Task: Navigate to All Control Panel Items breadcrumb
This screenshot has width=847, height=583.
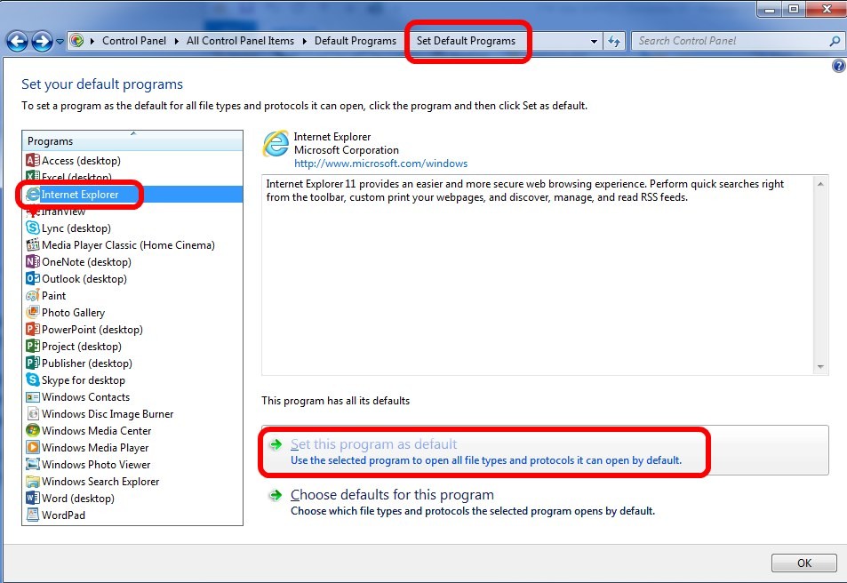Action: pyautogui.click(x=240, y=41)
